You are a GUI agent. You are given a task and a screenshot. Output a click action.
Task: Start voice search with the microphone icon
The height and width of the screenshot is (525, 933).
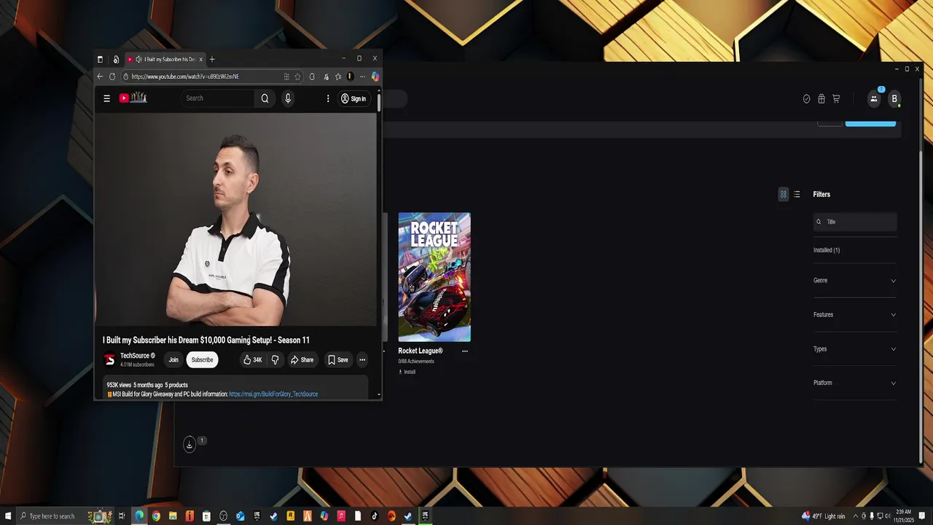(x=288, y=98)
